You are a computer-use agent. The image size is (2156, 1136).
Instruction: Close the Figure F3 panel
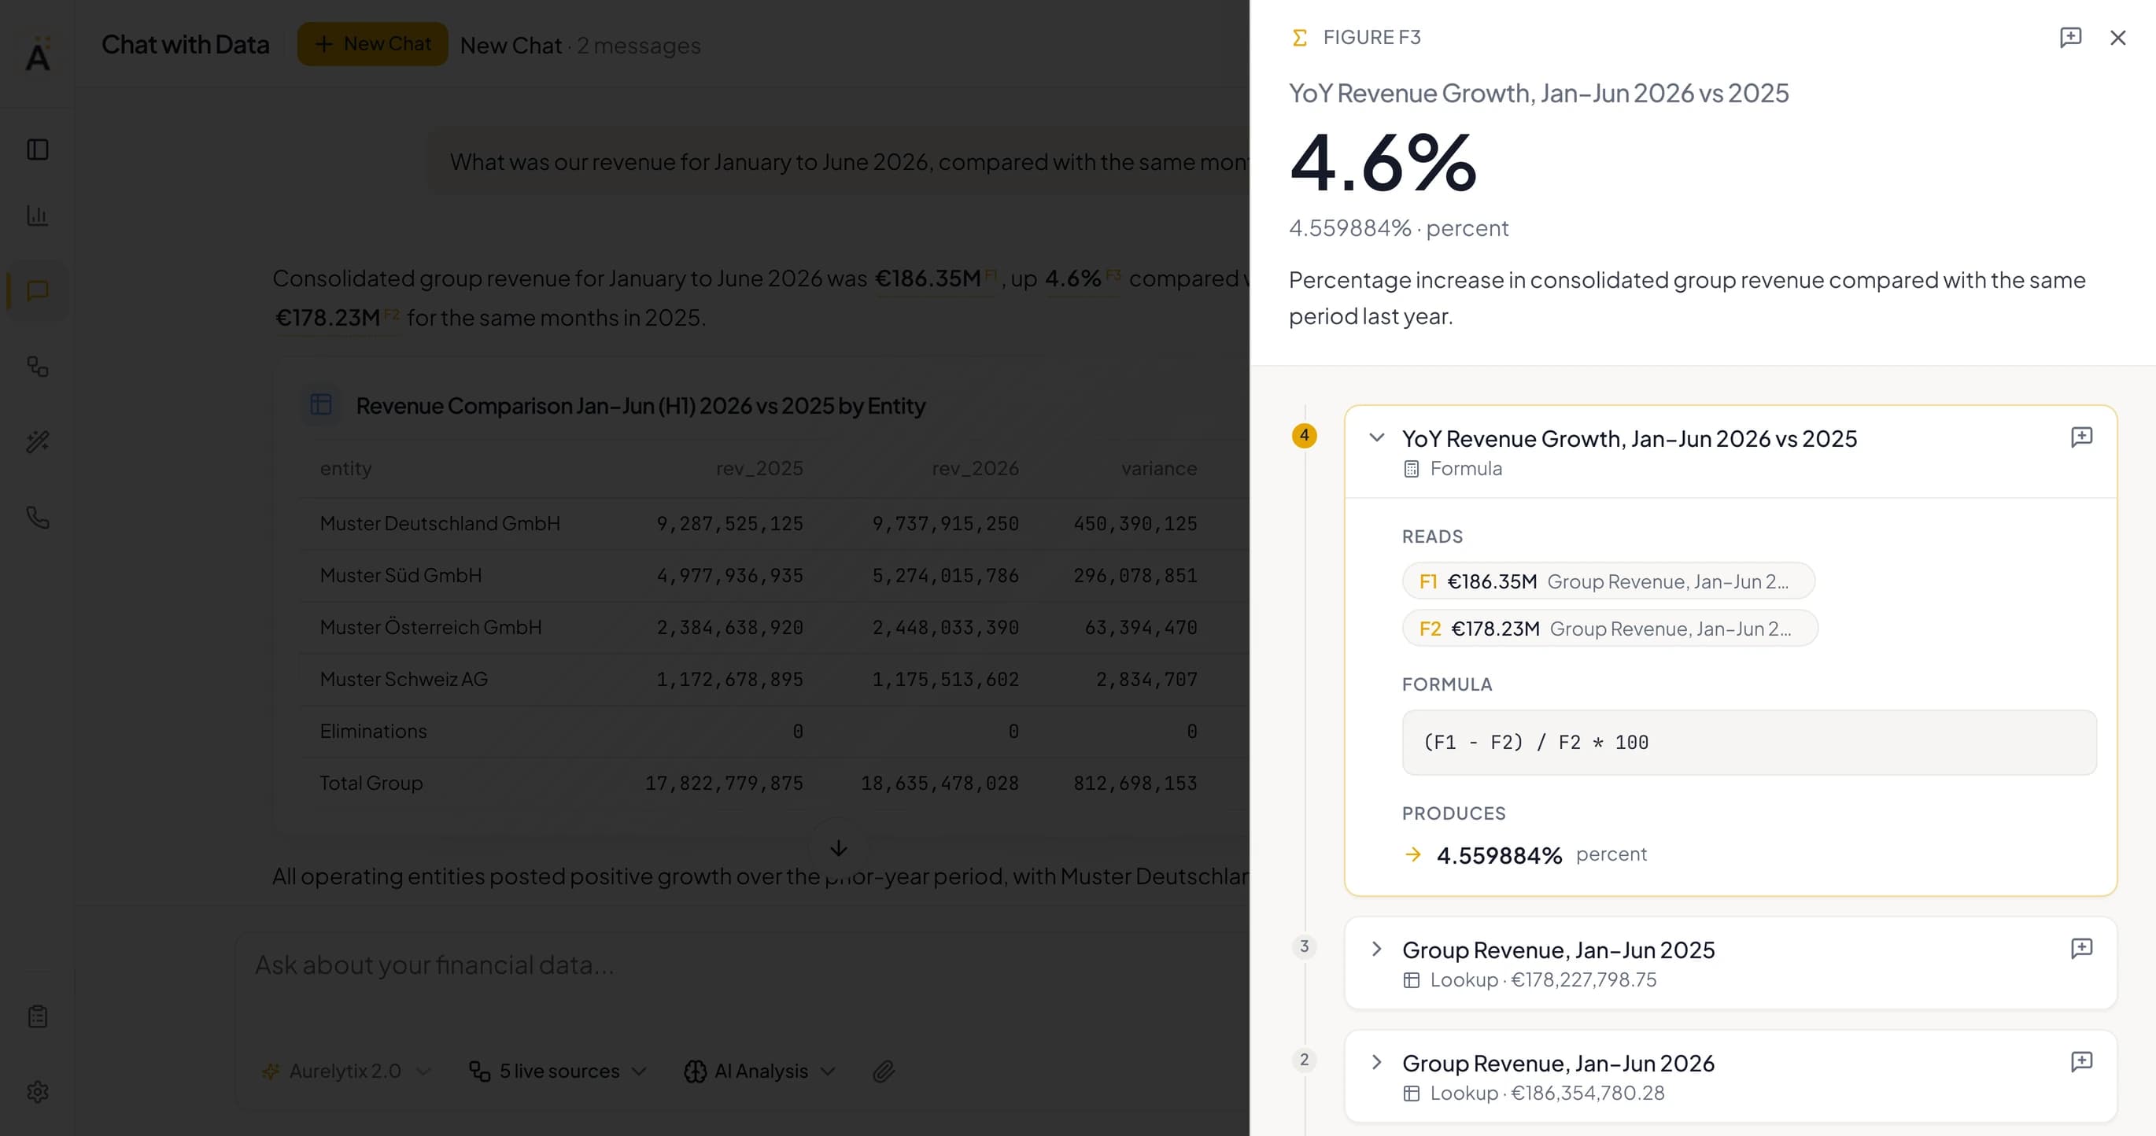click(2118, 38)
